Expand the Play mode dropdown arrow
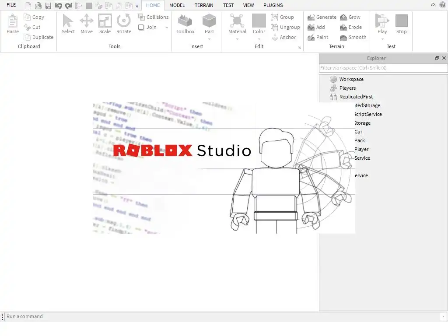This screenshot has height=336, width=448. pyautogui.click(x=382, y=39)
